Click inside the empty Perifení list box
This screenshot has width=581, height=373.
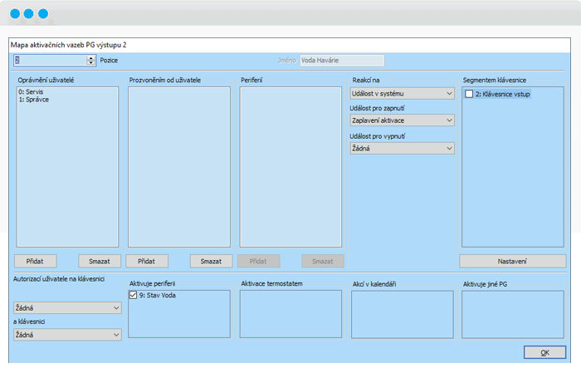[290, 166]
